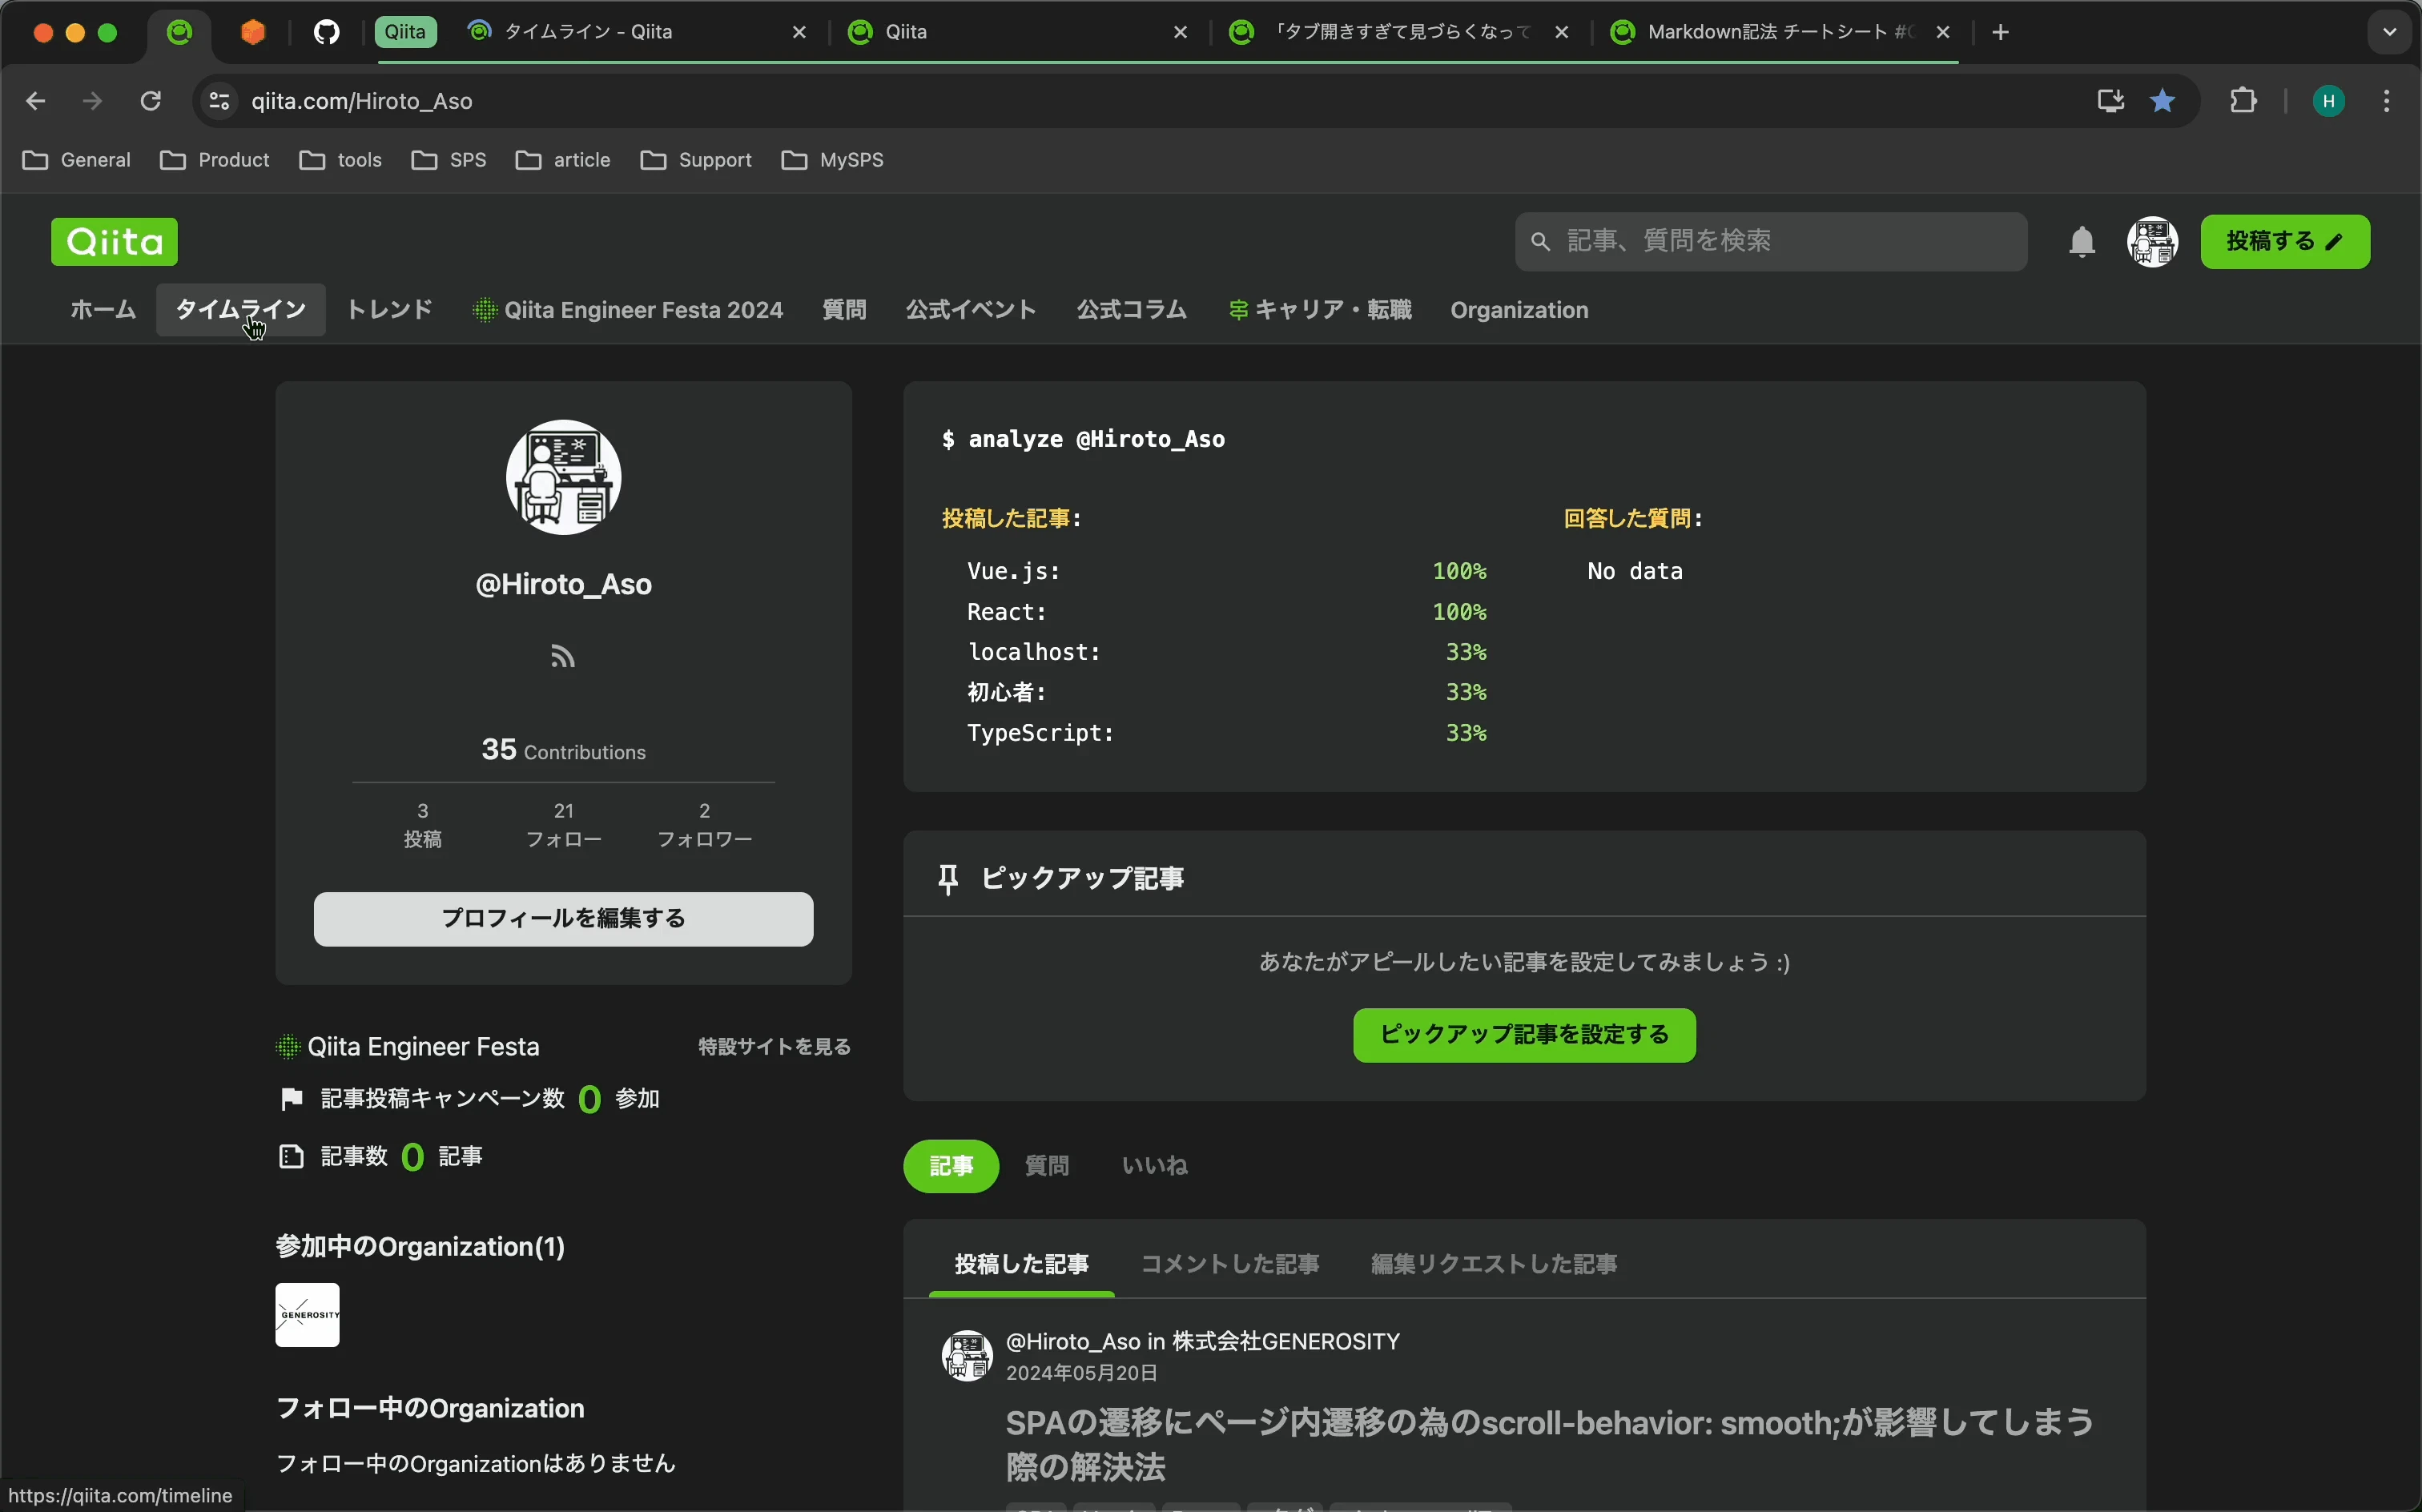2422x1512 pixels.
Task: Open the article bookmarks folder
Action: coord(563,160)
